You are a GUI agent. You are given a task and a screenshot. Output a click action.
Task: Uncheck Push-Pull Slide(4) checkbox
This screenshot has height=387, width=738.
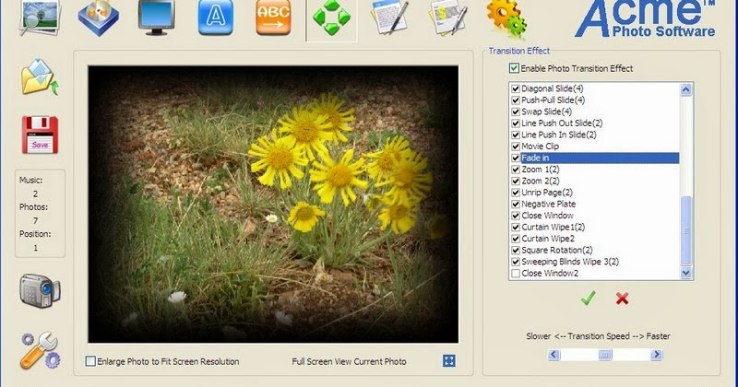tap(516, 100)
